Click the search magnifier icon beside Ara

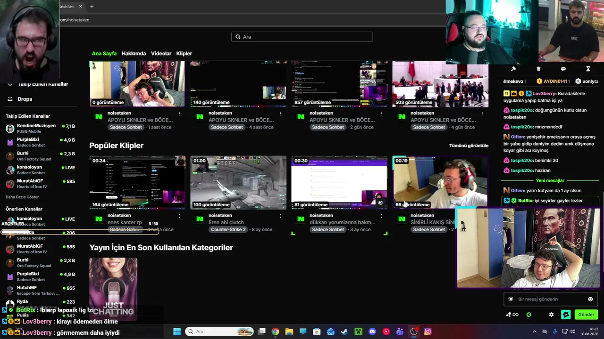[x=238, y=37]
